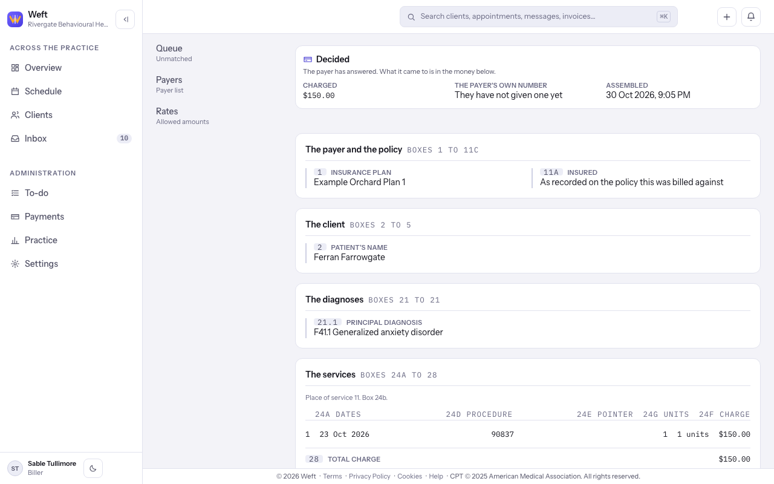Open the Privacy Policy link
The image size is (774, 484).
[x=369, y=476]
